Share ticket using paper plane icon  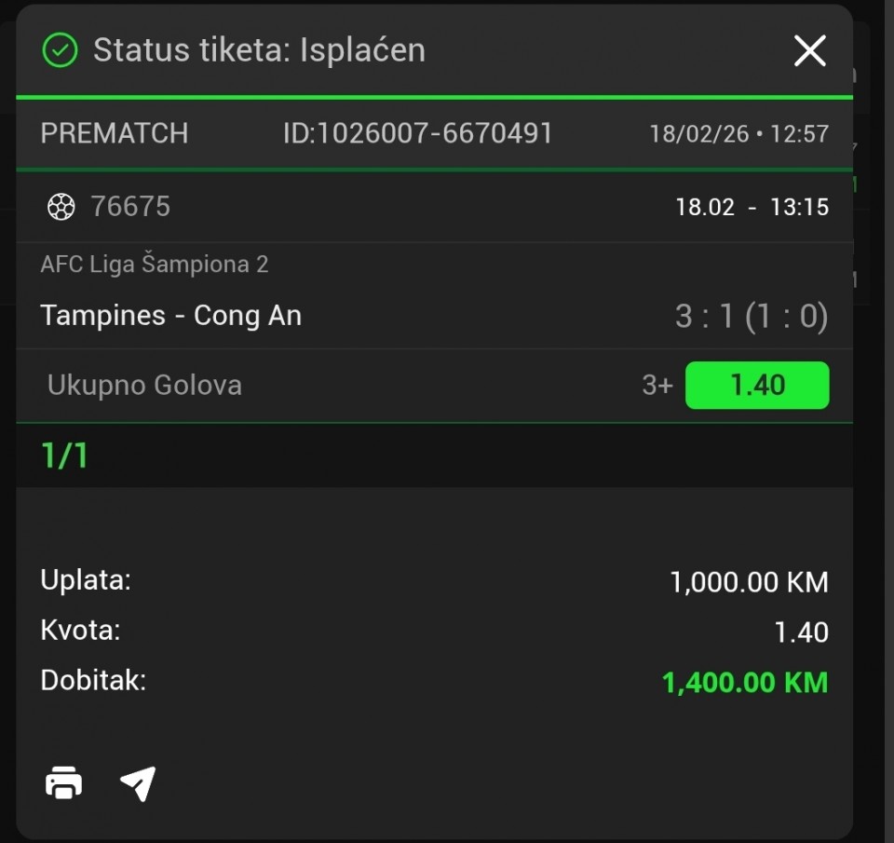point(138,783)
